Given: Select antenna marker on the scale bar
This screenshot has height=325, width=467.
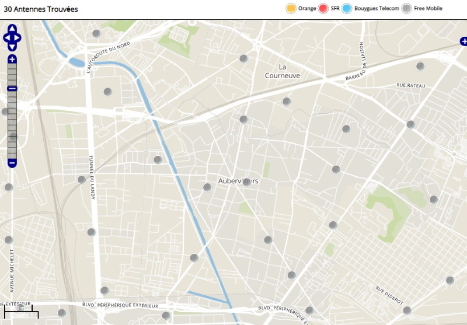Looking at the screenshot, I should click(20, 307).
